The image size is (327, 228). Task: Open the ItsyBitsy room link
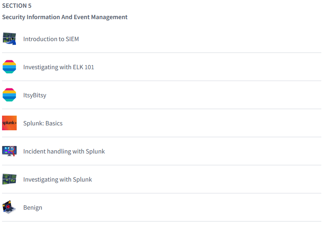[35, 95]
